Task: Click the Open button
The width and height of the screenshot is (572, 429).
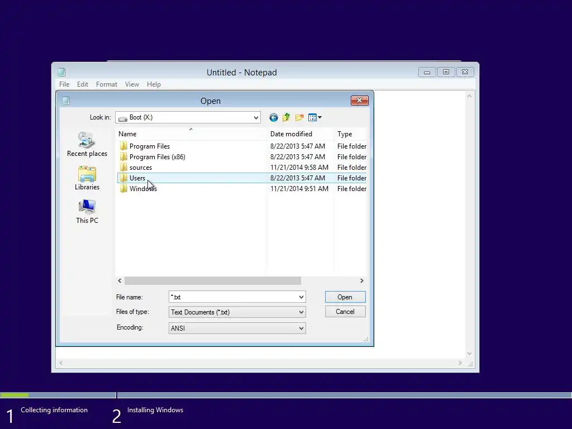Action: (x=345, y=297)
